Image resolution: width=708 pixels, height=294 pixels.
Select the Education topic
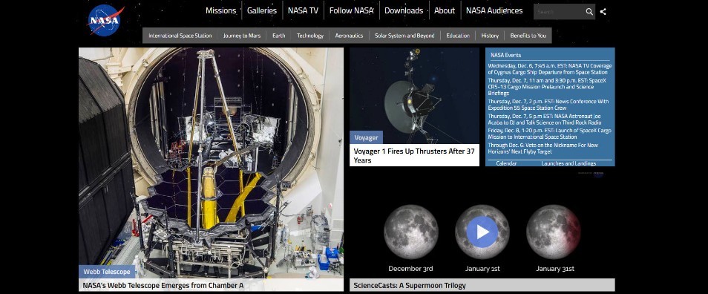point(458,36)
